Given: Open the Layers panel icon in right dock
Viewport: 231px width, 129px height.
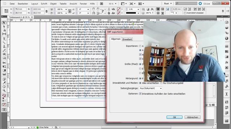Looking at the screenshot, I should point(227,28).
